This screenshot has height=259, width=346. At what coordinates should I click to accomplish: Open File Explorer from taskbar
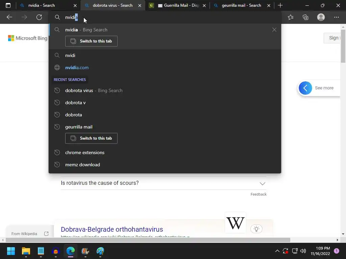coord(26,251)
